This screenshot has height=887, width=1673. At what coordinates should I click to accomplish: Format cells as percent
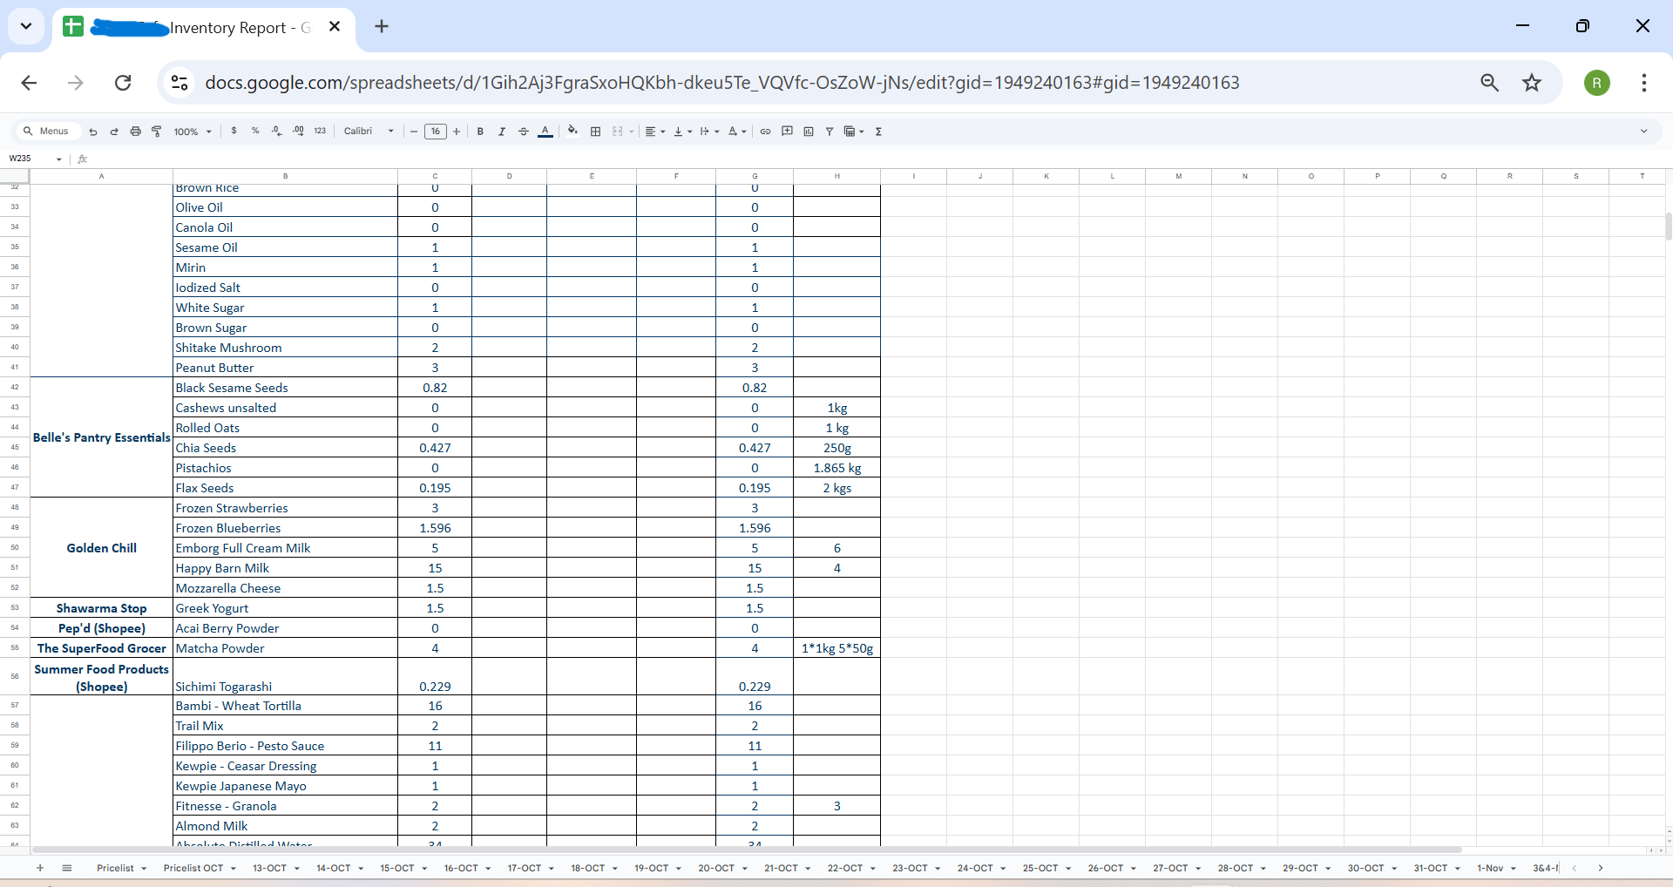click(255, 132)
